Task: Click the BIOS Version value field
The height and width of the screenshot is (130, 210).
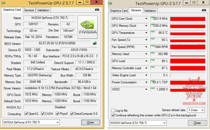Action: click(57, 43)
